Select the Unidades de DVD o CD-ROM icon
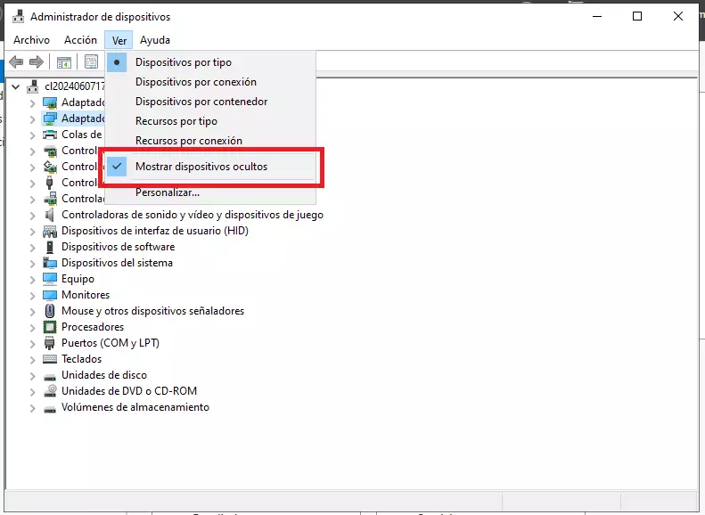The image size is (705, 515). click(x=51, y=391)
